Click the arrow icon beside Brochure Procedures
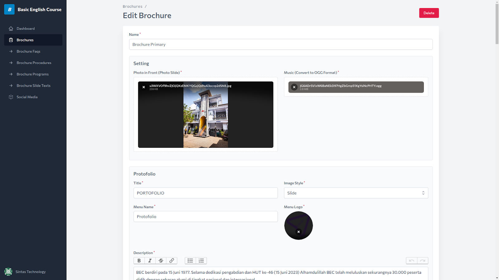 coord(11,63)
